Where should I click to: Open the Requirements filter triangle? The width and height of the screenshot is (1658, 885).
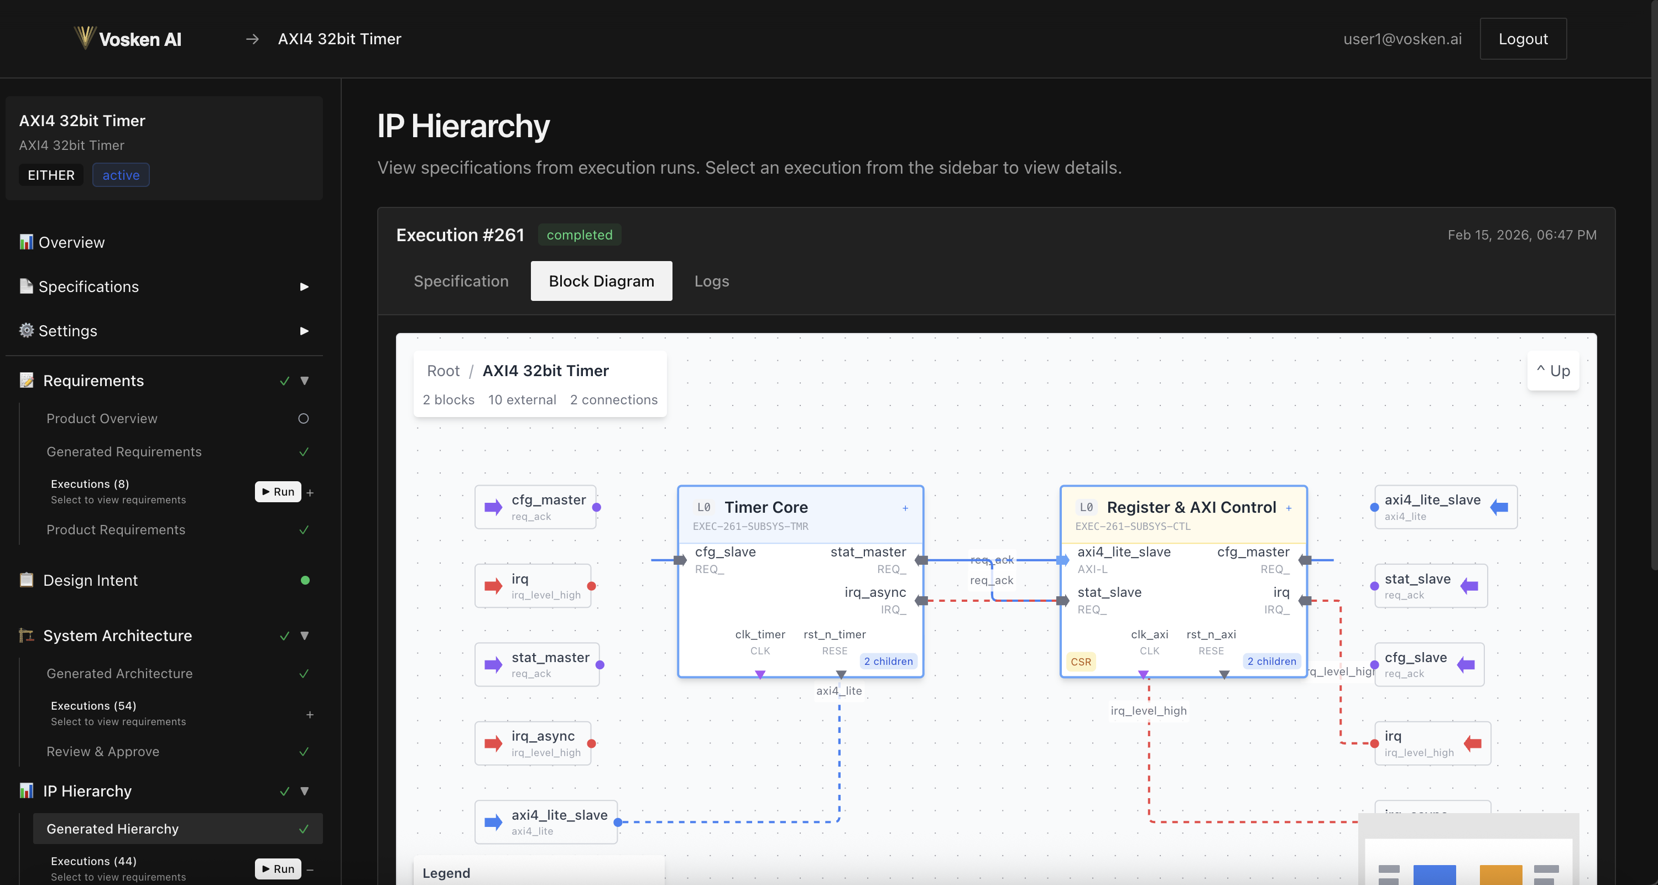(305, 381)
